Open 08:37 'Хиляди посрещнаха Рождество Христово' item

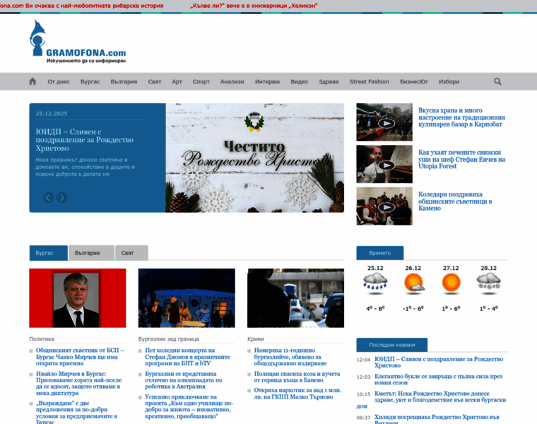pyautogui.click(x=437, y=418)
